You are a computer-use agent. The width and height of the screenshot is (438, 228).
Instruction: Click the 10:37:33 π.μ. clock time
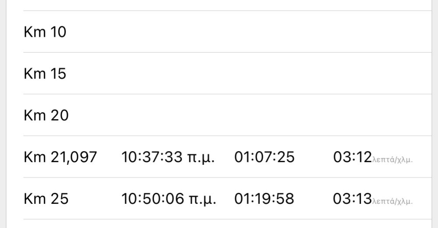click(168, 157)
